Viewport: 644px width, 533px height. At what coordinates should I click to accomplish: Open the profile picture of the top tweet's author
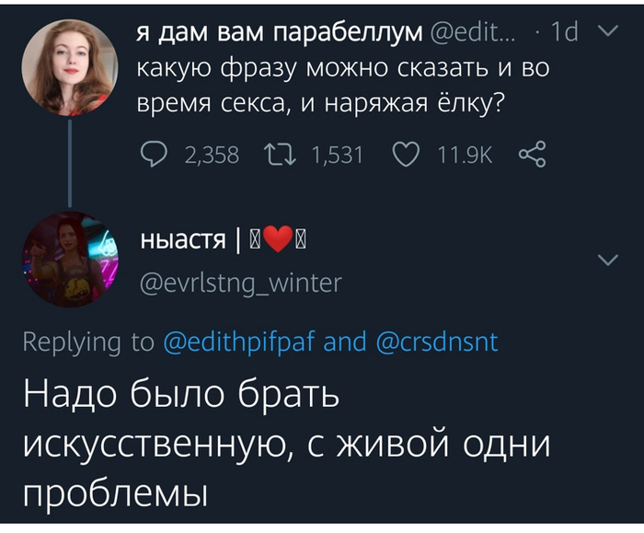pos(69,67)
